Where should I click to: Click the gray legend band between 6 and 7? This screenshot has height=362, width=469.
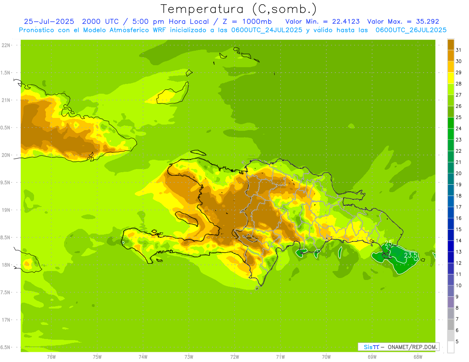(x=451, y=325)
